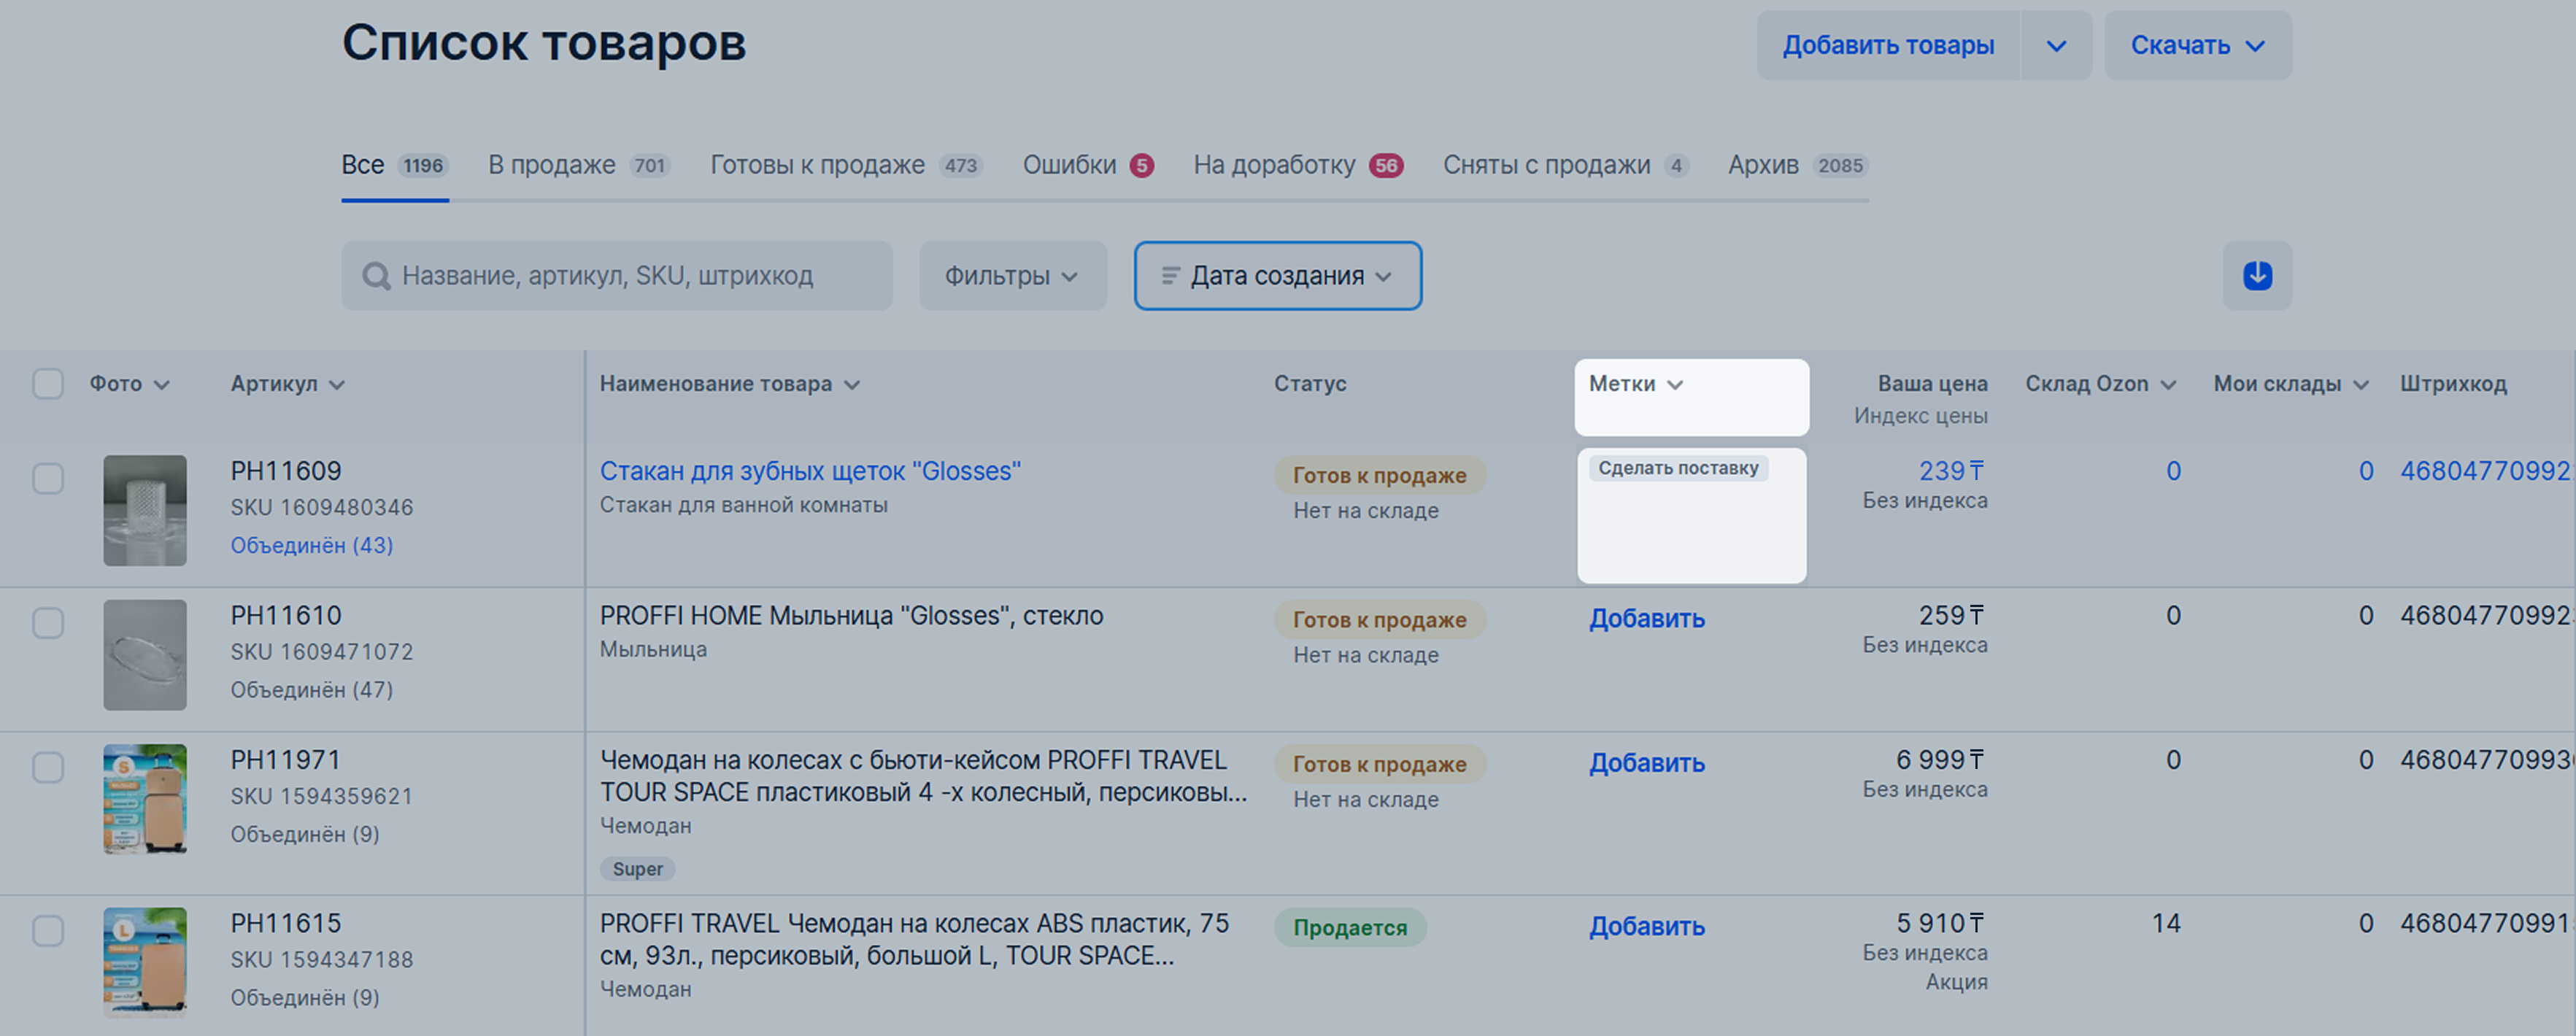Click the 239 ₸ price link
2576x1036 pixels.
(x=1952, y=471)
